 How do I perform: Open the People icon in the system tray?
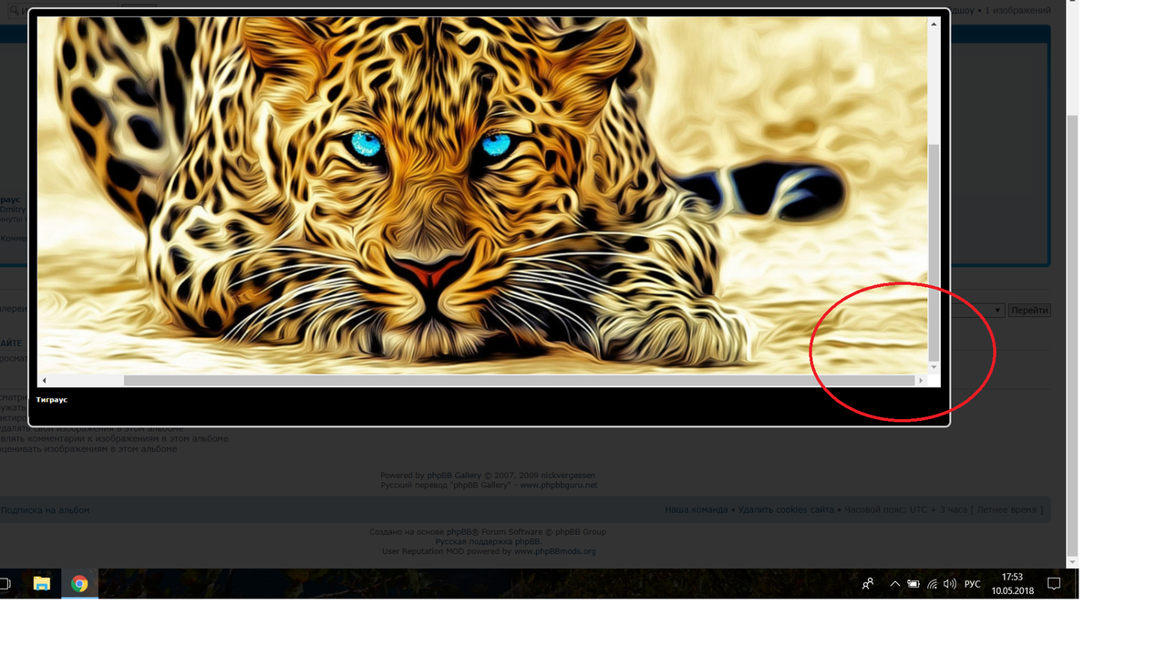point(868,584)
